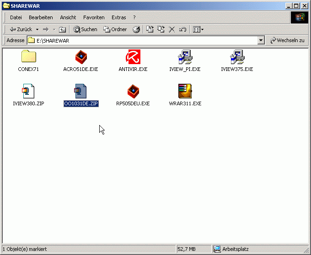Click the RP505DEU.EXE file name label
The height and width of the screenshot is (255, 311).
pos(133,103)
